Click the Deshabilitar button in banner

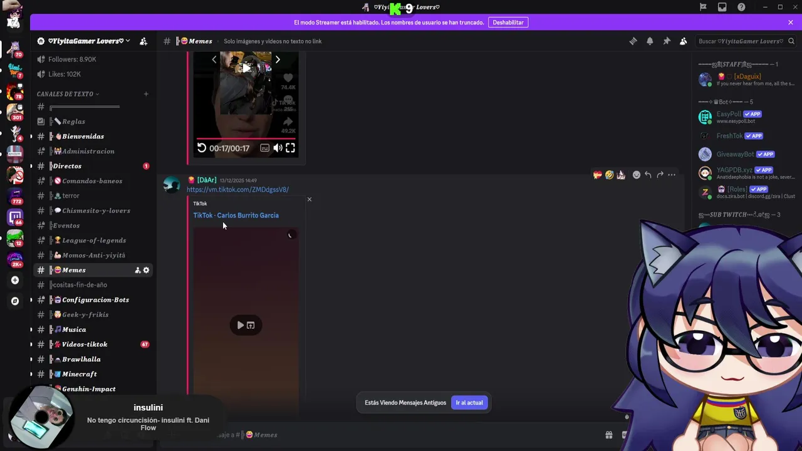coord(508,23)
